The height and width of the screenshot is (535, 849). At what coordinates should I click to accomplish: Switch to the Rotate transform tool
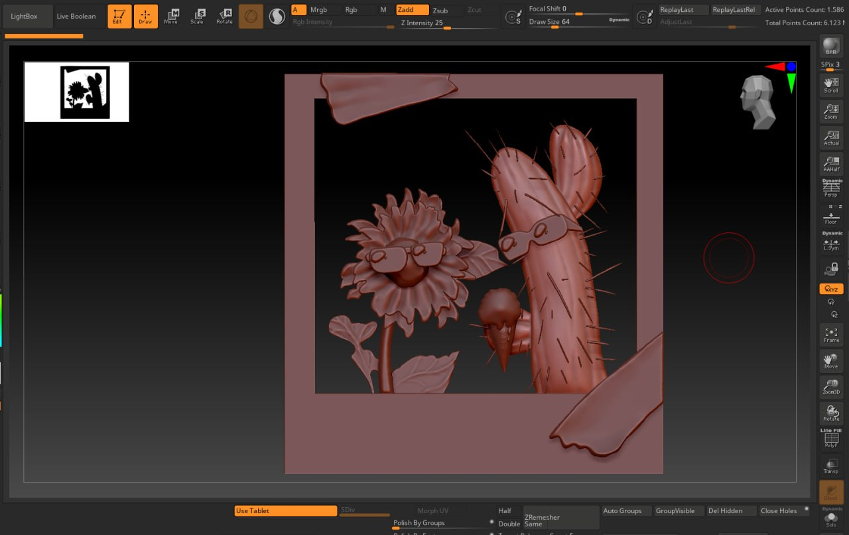224,16
